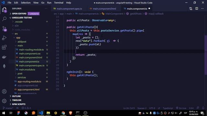The image size is (207, 116).
Task: Open the Manage gear icon
Action: coord(4,101)
